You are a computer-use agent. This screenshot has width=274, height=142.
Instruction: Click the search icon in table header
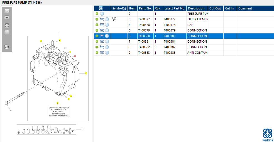[x=101, y=8]
